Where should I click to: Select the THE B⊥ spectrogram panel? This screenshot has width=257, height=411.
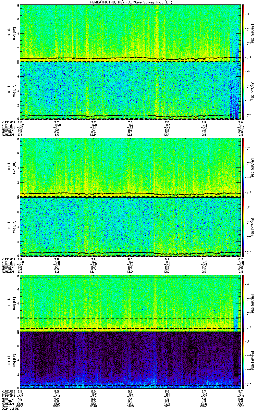130,303
